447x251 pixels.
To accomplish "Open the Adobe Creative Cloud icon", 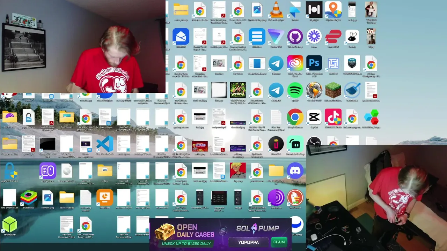I will (x=295, y=63).
